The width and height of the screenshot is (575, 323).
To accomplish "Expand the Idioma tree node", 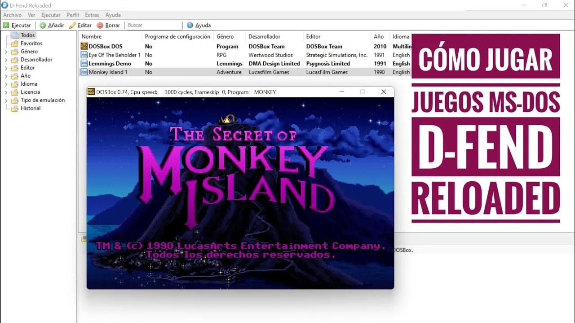I will (x=6, y=84).
